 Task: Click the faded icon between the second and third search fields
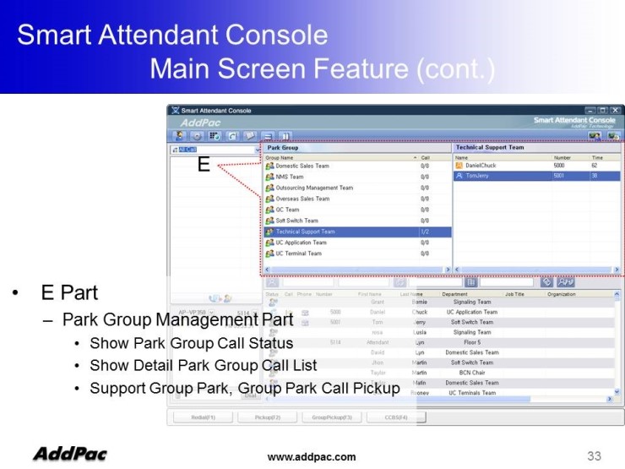tap(399, 282)
